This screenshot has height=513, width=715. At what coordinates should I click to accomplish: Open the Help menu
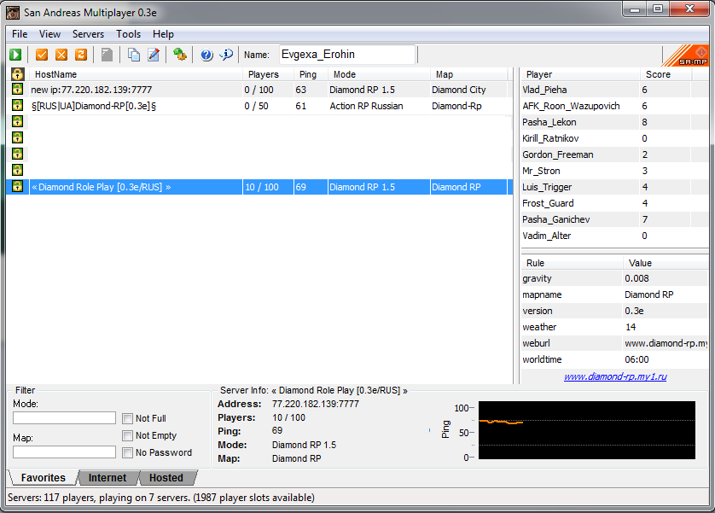point(163,34)
